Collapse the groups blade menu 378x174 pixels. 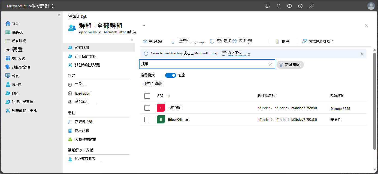click(x=131, y=40)
